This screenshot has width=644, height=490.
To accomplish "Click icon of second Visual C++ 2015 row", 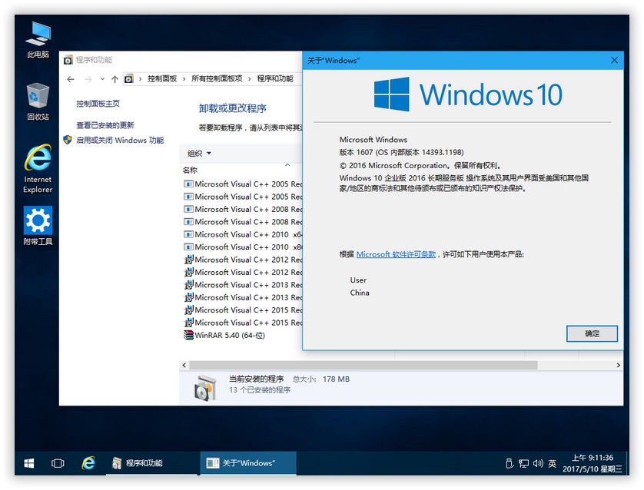I will [188, 322].
